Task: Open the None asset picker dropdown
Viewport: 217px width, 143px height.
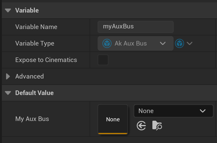Action: (x=173, y=111)
